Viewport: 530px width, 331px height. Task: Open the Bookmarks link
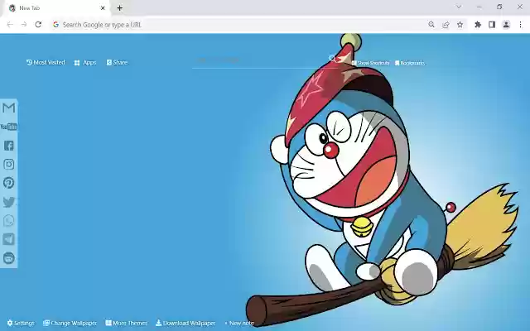click(410, 63)
